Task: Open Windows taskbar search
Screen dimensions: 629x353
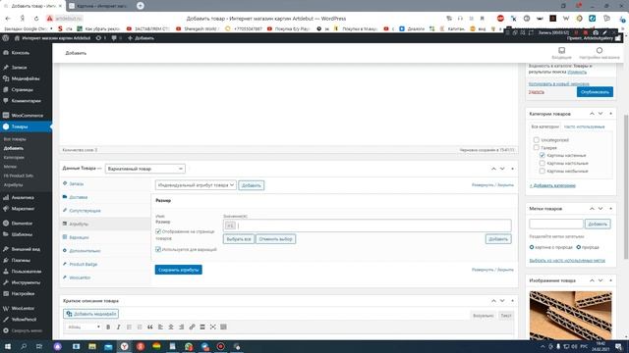Action: click(x=24, y=346)
